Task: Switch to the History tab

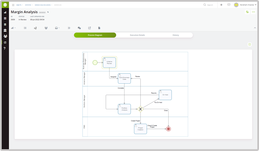Action: point(176,35)
